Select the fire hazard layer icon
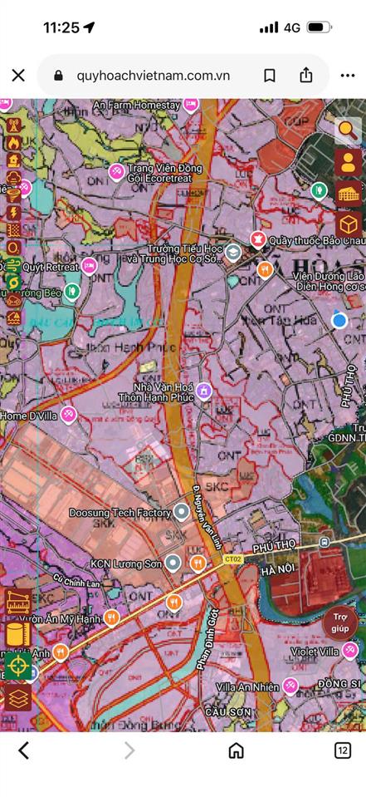Image resolution: width=366 pixels, height=797 pixels. (x=13, y=142)
